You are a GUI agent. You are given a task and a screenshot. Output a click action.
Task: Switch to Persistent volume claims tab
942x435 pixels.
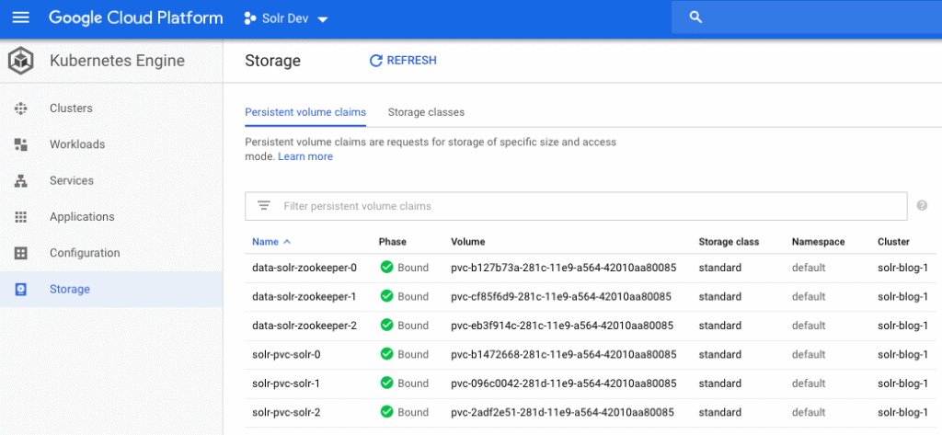(x=305, y=112)
